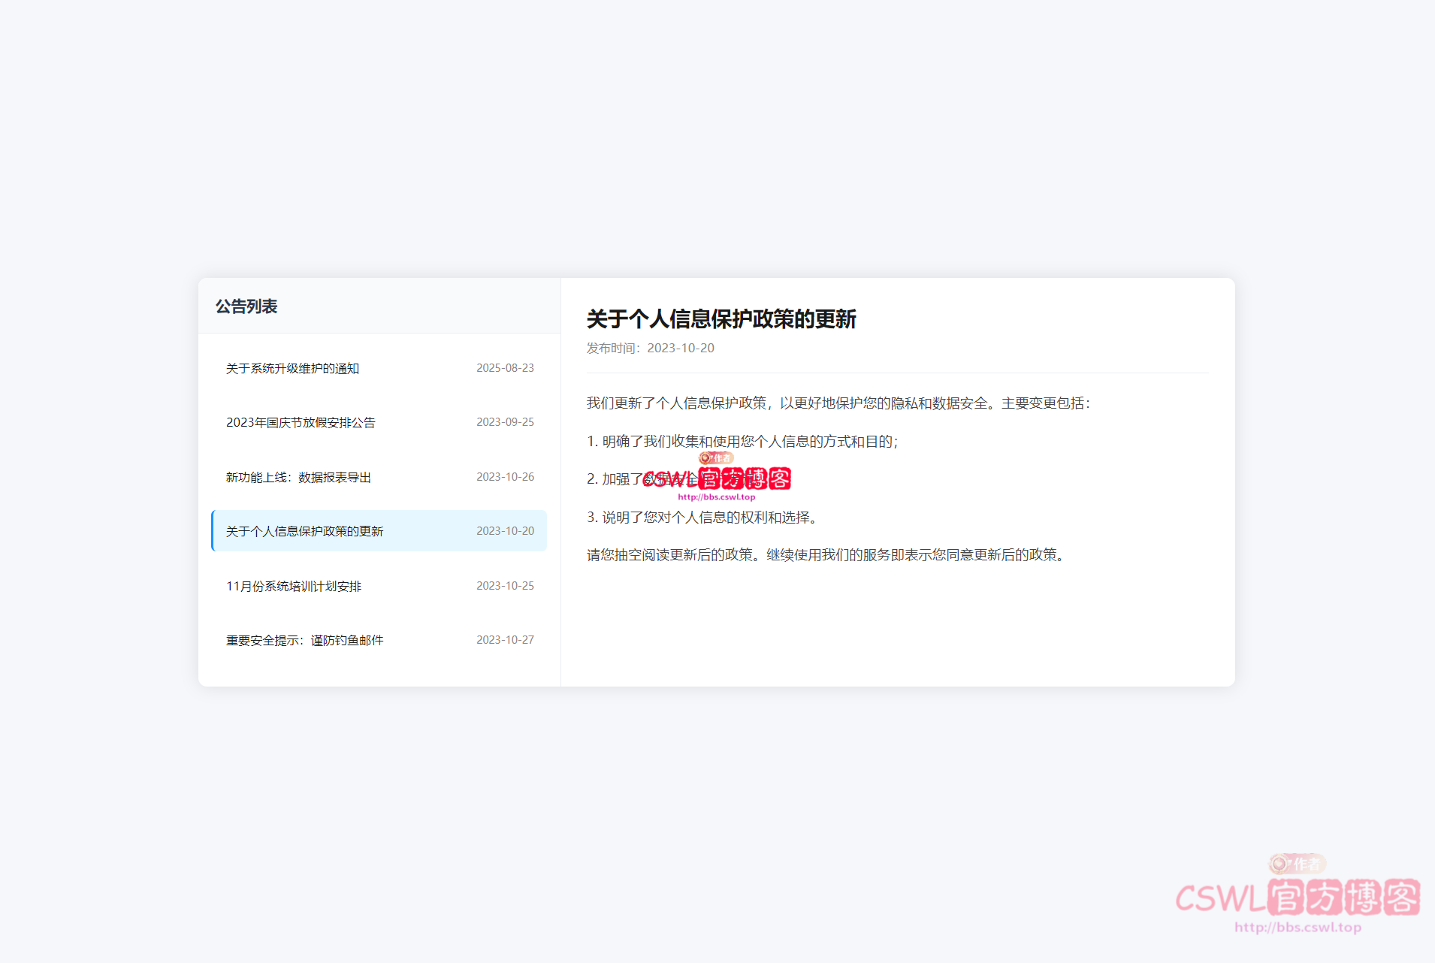Select highlighted 关于个人信息保护政策的更新 entry

[x=304, y=530]
